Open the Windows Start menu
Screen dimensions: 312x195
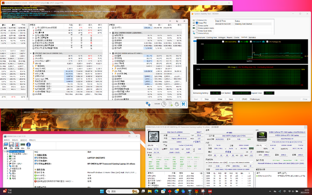pos(102,191)
